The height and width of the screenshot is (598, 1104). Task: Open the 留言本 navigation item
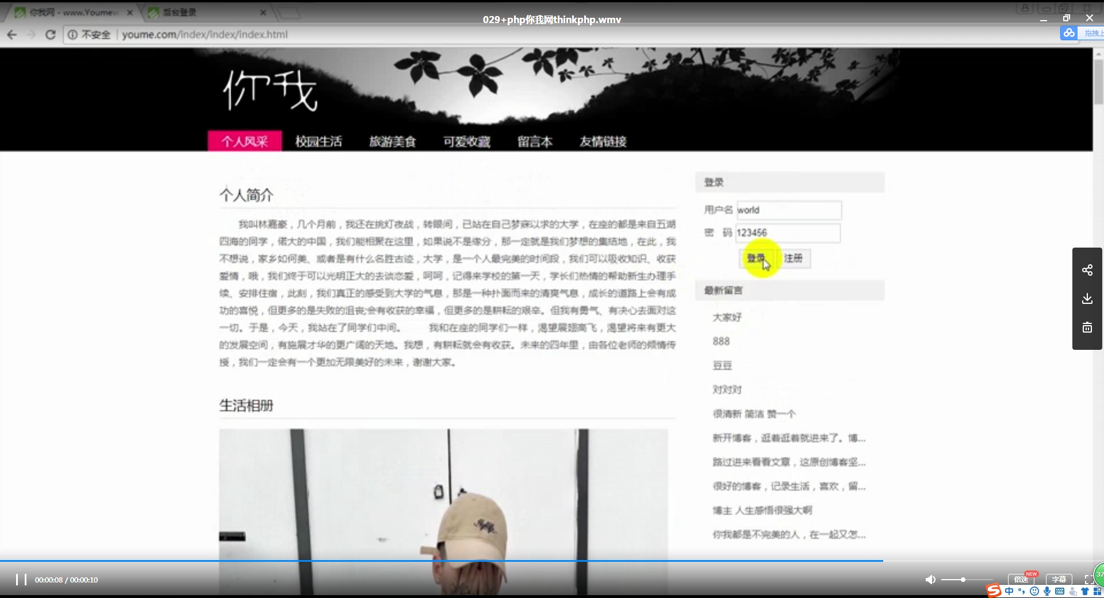click(535, 141)
